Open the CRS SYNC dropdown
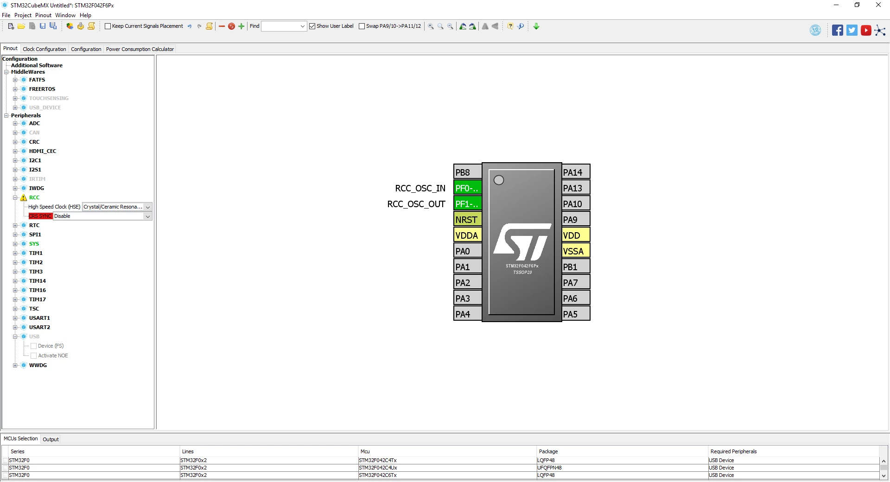 (102, 216)
